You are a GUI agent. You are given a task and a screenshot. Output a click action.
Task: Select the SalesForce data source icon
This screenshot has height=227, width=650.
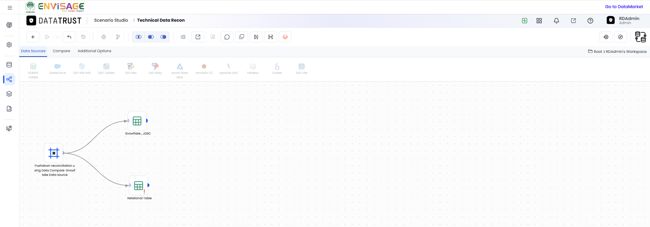pyautogui.click(x=58, y=69)
